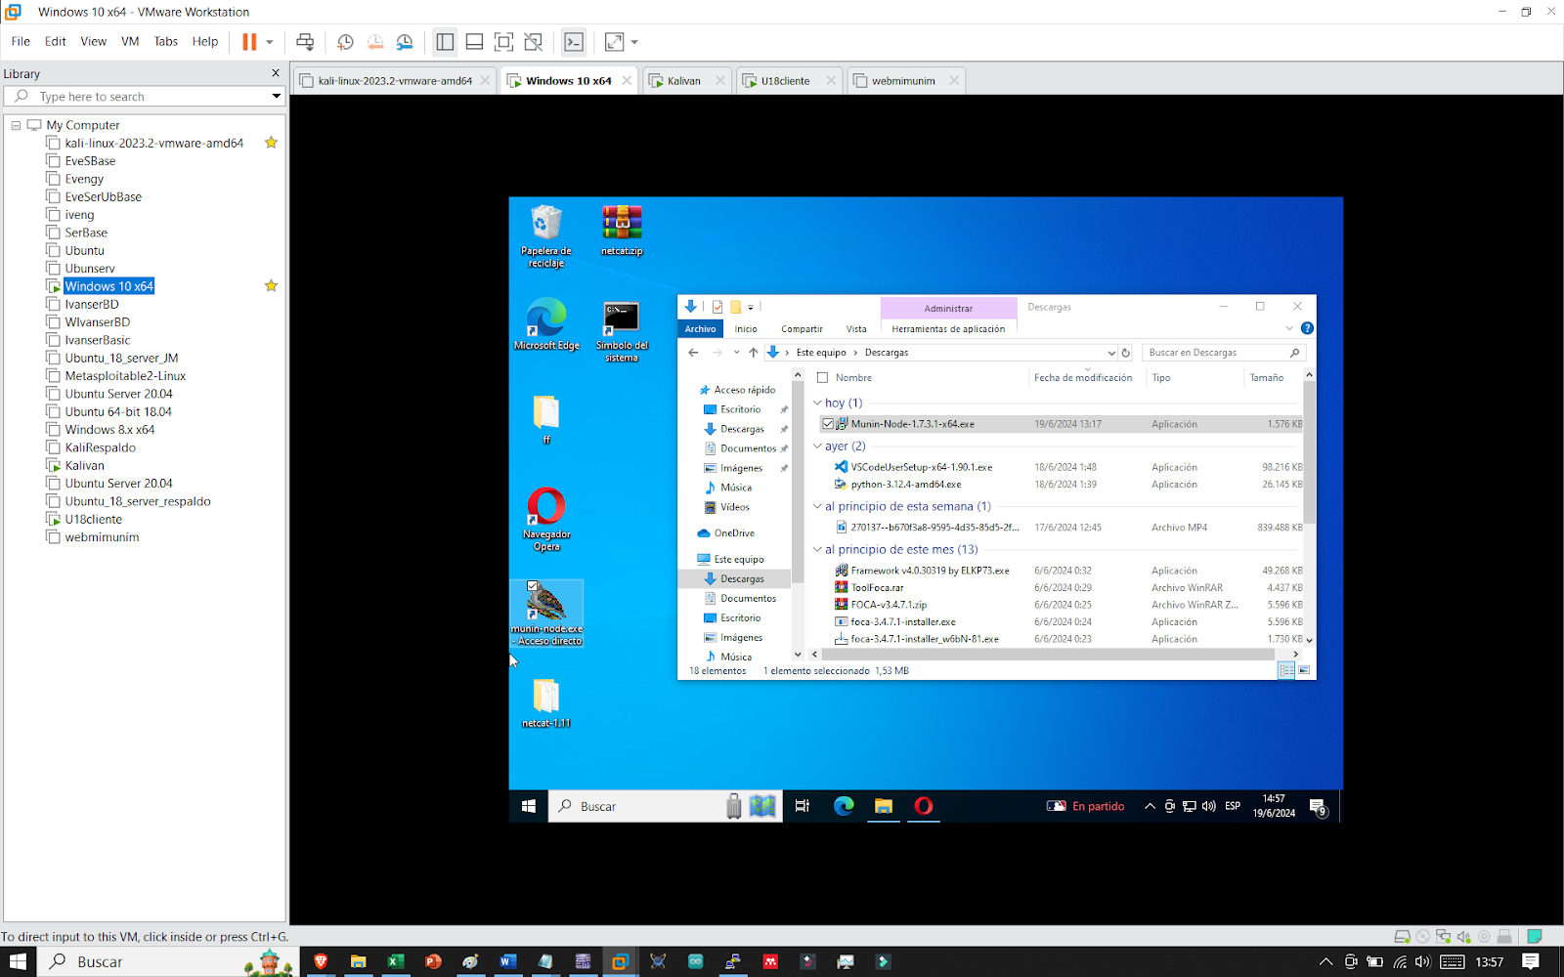Select the Papelera de reciclaje icon
The image size is (1564, 977).
tap(546, 235)
